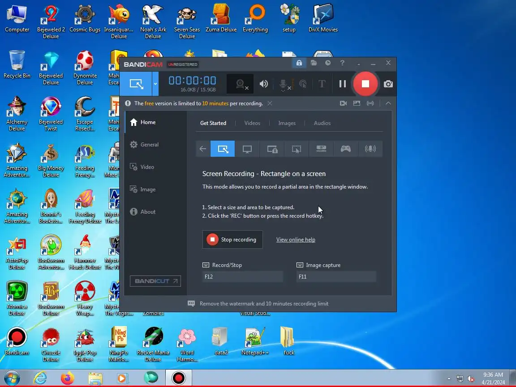Select audio only recording mode tile

(x=370, y=149)
